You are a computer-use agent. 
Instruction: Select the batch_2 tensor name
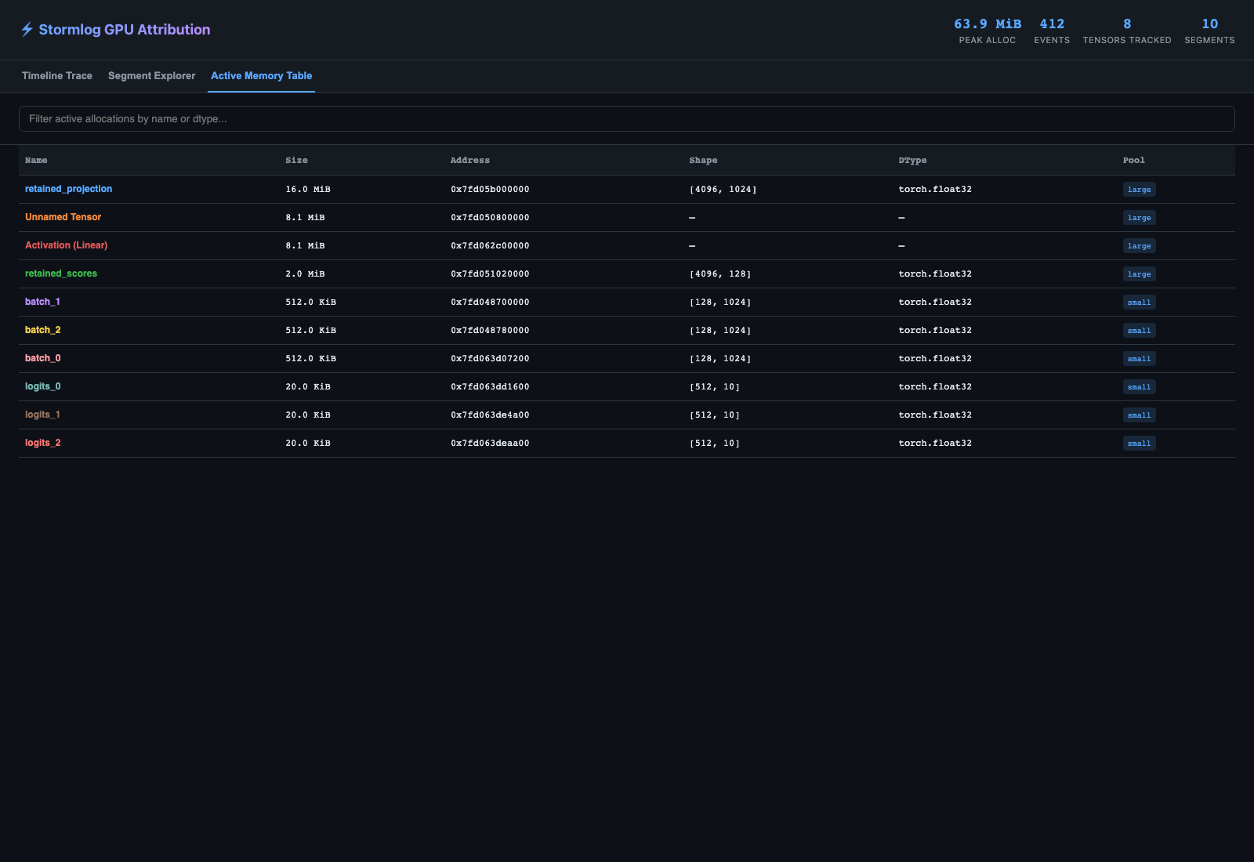coord(43,330)
